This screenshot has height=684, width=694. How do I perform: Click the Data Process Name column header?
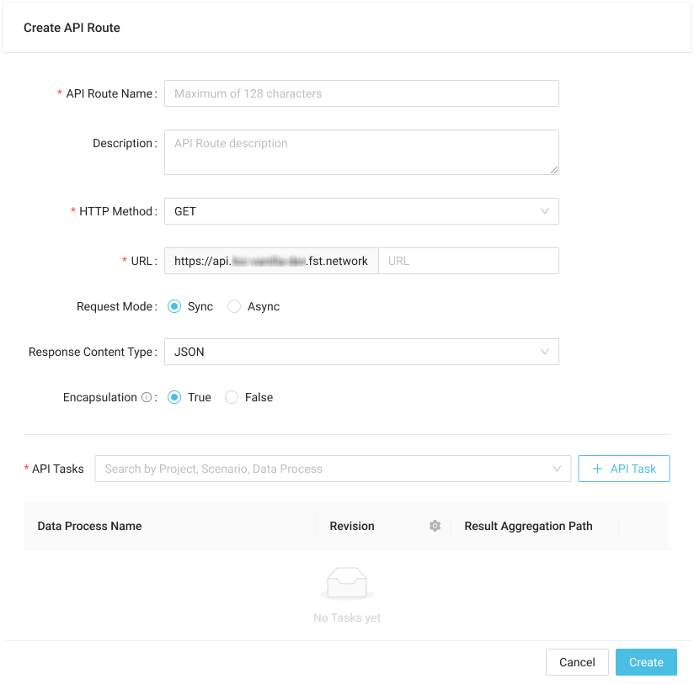click(x=90, y=526)
